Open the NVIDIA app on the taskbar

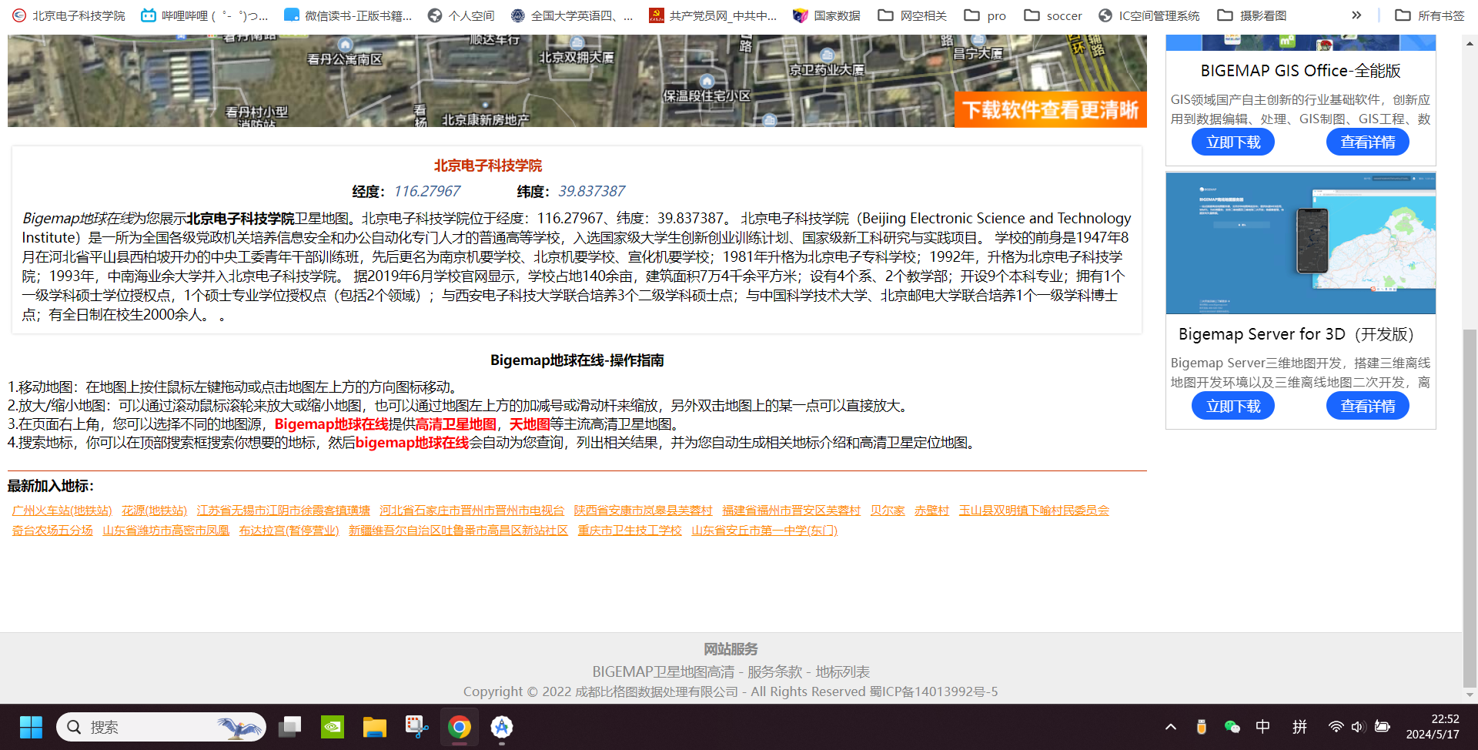[x=333, y=727]
